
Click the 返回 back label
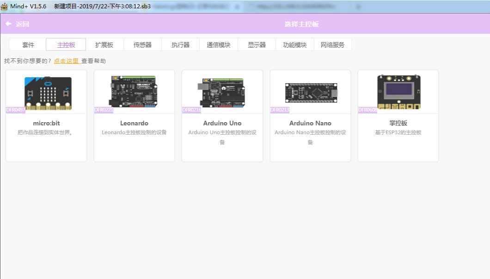[x=23, y=24]
